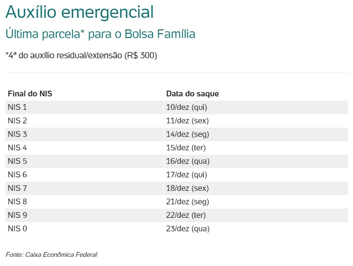Click the 'NIS 1' row label

pyautogui.click(x=17, y=107)
